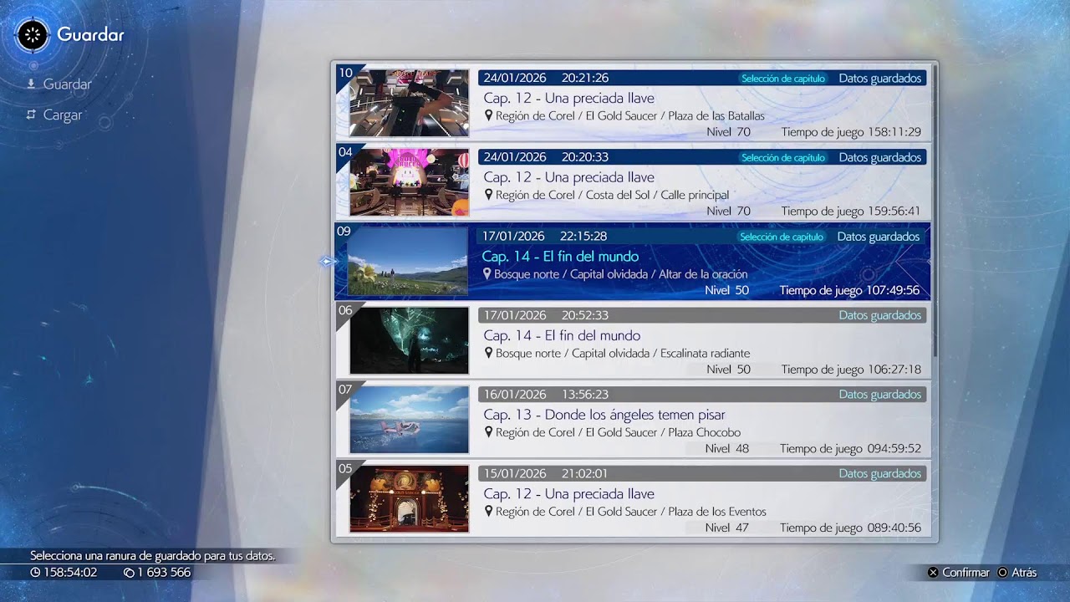
Task: Click Tiempo de juego 158:11:29
Action: click(x=851, y=132)
